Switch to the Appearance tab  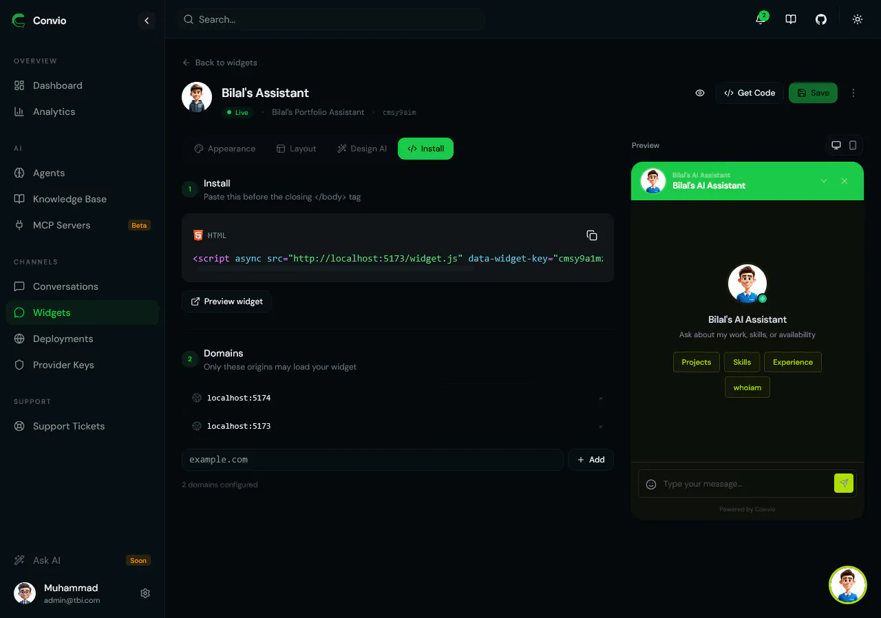pyautogui.click(x=224, y=149)
